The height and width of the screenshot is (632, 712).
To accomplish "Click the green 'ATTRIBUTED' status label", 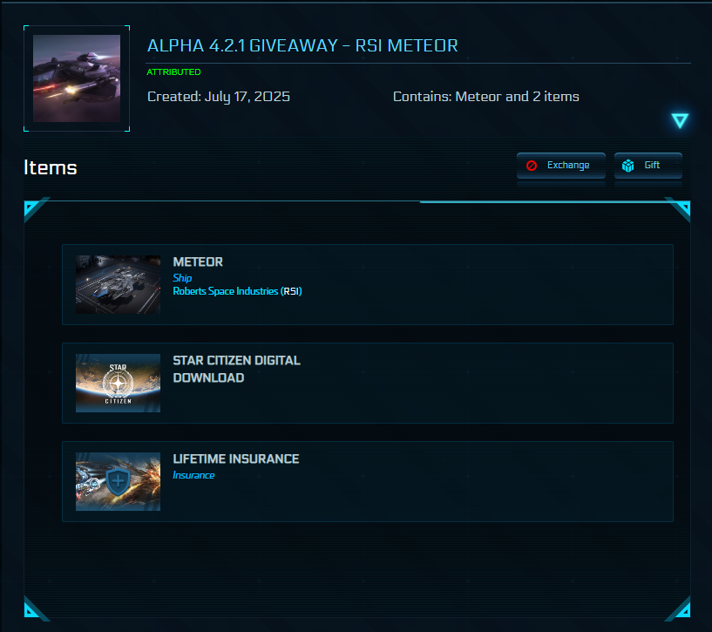I will tap(173, 71).
